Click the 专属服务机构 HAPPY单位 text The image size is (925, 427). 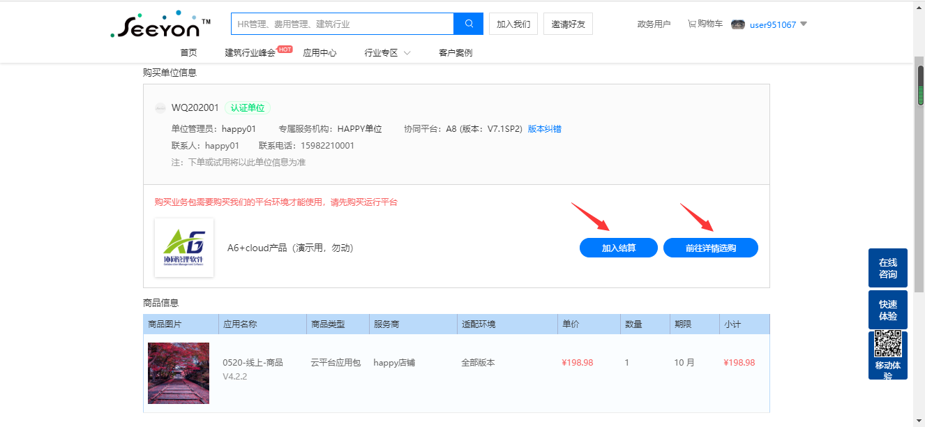[330, 129]
